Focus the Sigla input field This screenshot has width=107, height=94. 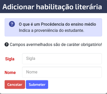pyautogui.click(x=62, y=59)
